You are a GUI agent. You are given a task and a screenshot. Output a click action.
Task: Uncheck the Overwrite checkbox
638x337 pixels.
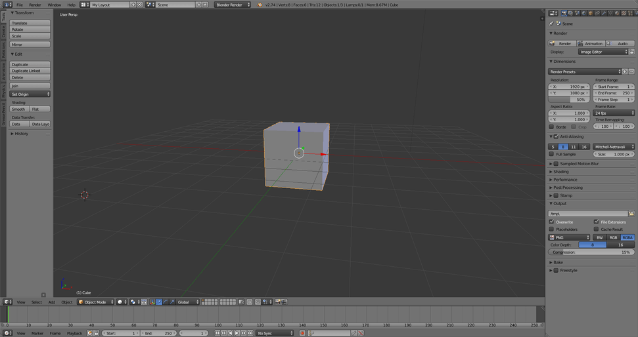(552, 222)
